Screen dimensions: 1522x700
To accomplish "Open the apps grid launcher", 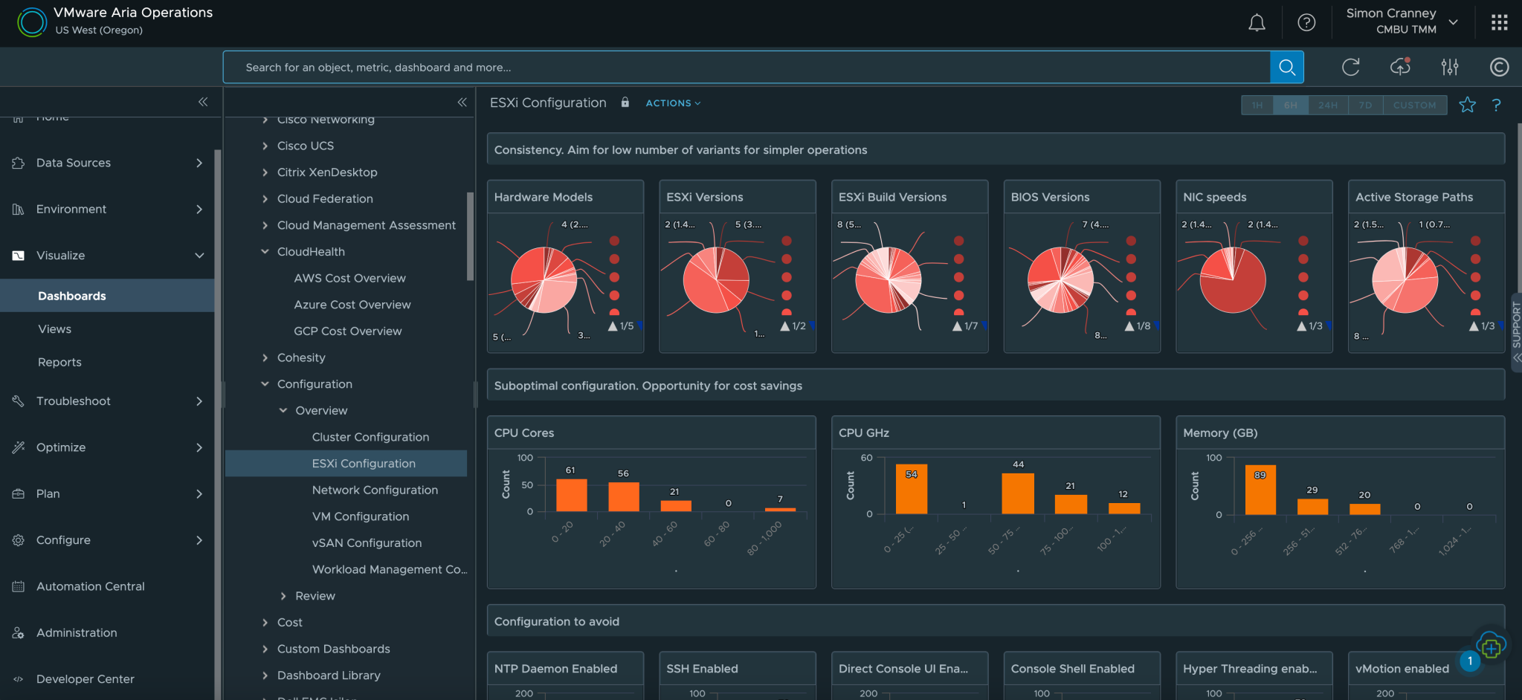I will [1499, 22].
